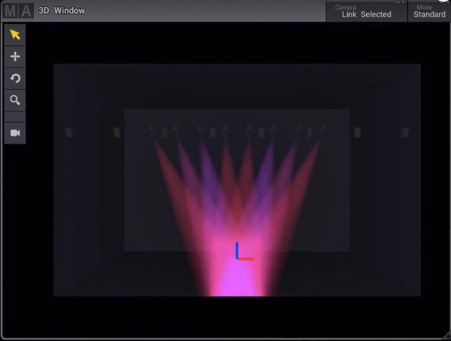
Task: Open Camera Link Selected setting
Action: pyautogui.click(x=367, y=11)
